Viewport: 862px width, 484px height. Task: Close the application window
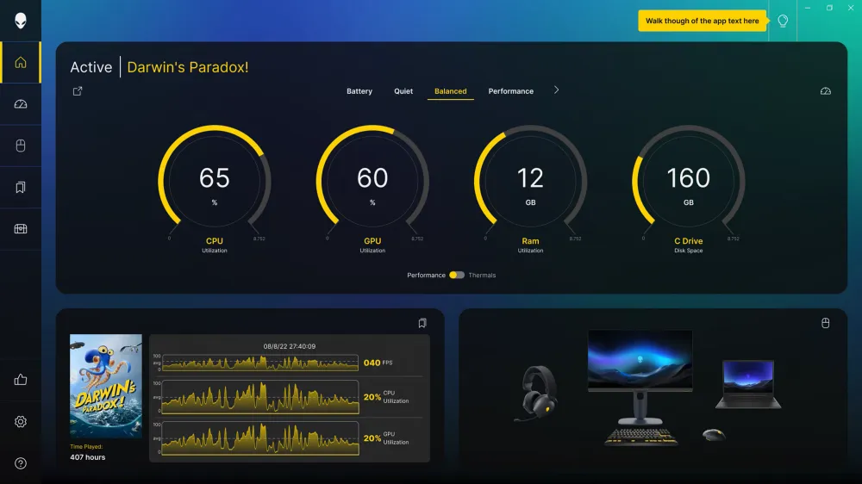pos(851,8)
